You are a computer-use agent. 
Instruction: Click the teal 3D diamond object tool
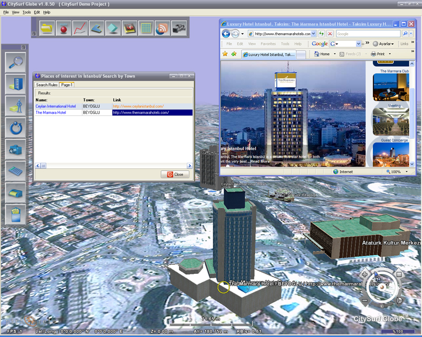(x=113, y=28)
